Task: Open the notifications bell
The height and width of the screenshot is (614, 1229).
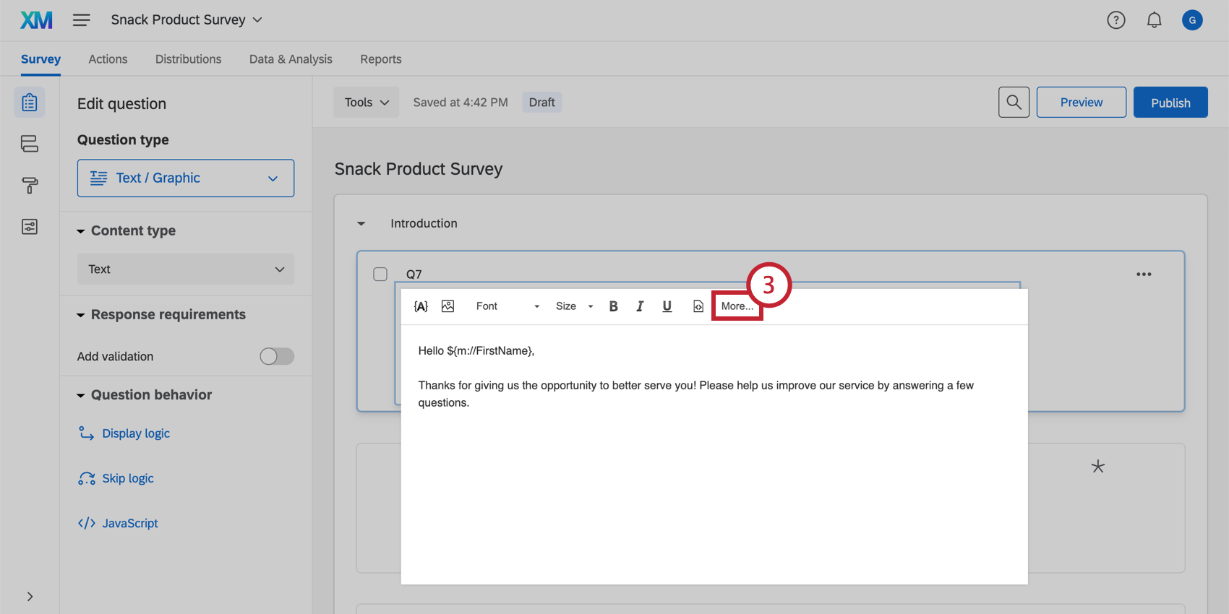Action: coord(1155,20)
